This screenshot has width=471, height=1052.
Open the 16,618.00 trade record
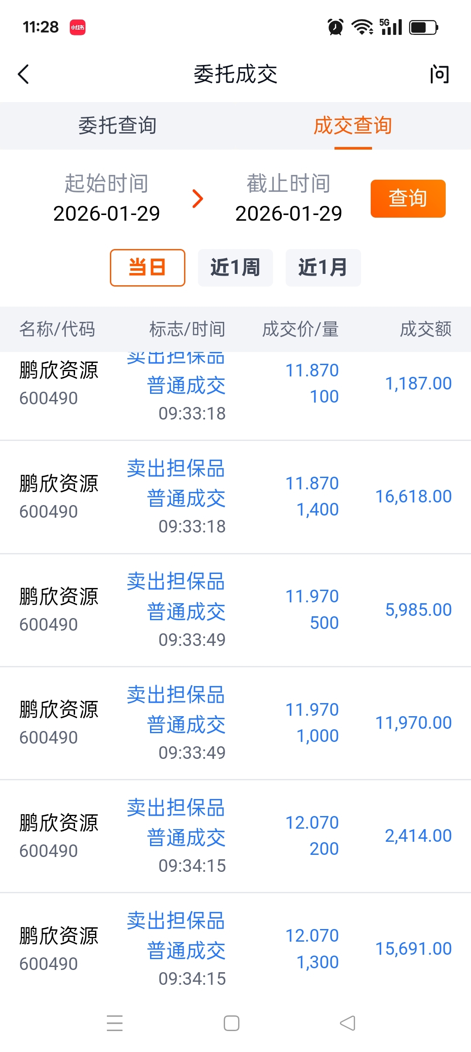click(235, 497)
